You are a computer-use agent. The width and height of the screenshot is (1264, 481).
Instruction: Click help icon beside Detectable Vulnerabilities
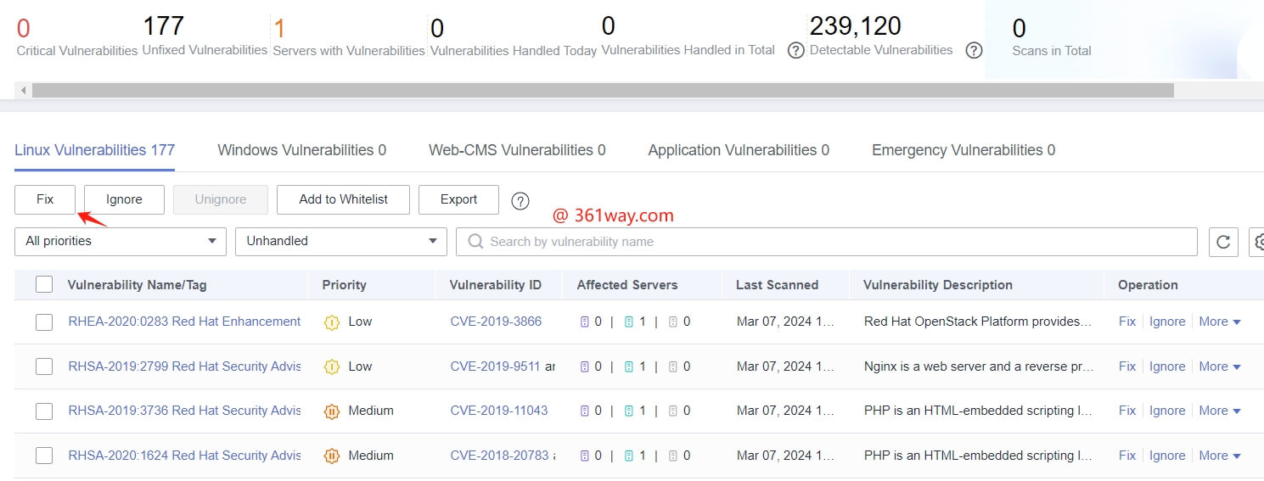click(x=974, y=51)
